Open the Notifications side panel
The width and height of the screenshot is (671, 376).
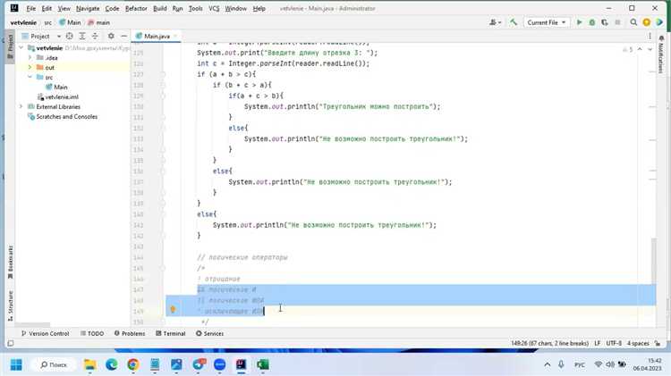661,54
